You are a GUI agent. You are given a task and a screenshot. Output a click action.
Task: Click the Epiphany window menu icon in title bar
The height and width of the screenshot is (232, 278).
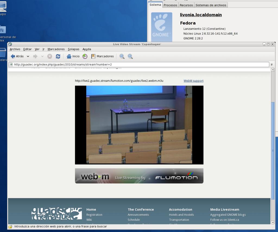10,44
